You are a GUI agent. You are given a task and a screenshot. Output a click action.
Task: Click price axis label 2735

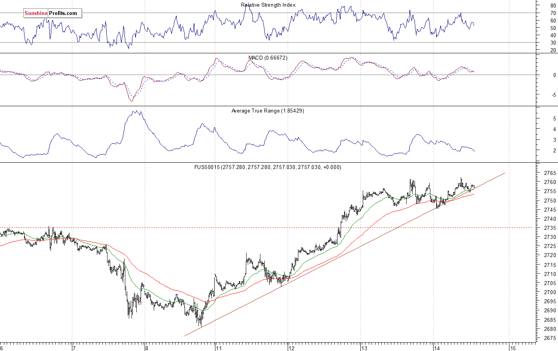550,228
